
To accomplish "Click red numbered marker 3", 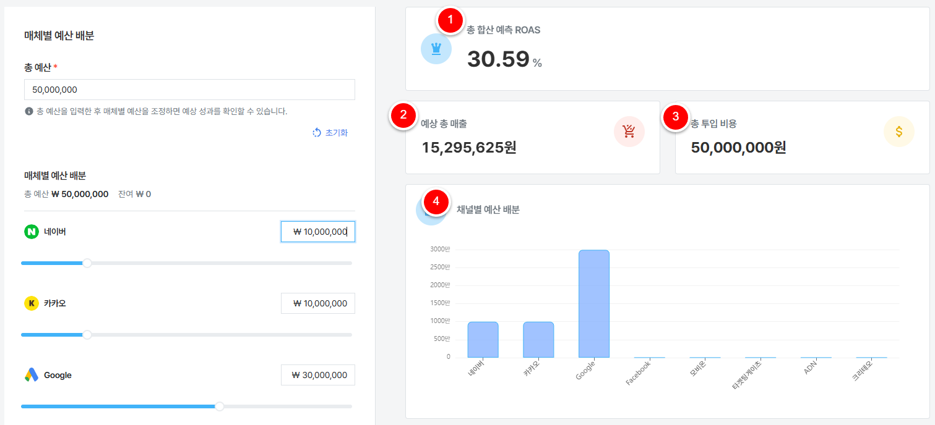I will [675, 115].
